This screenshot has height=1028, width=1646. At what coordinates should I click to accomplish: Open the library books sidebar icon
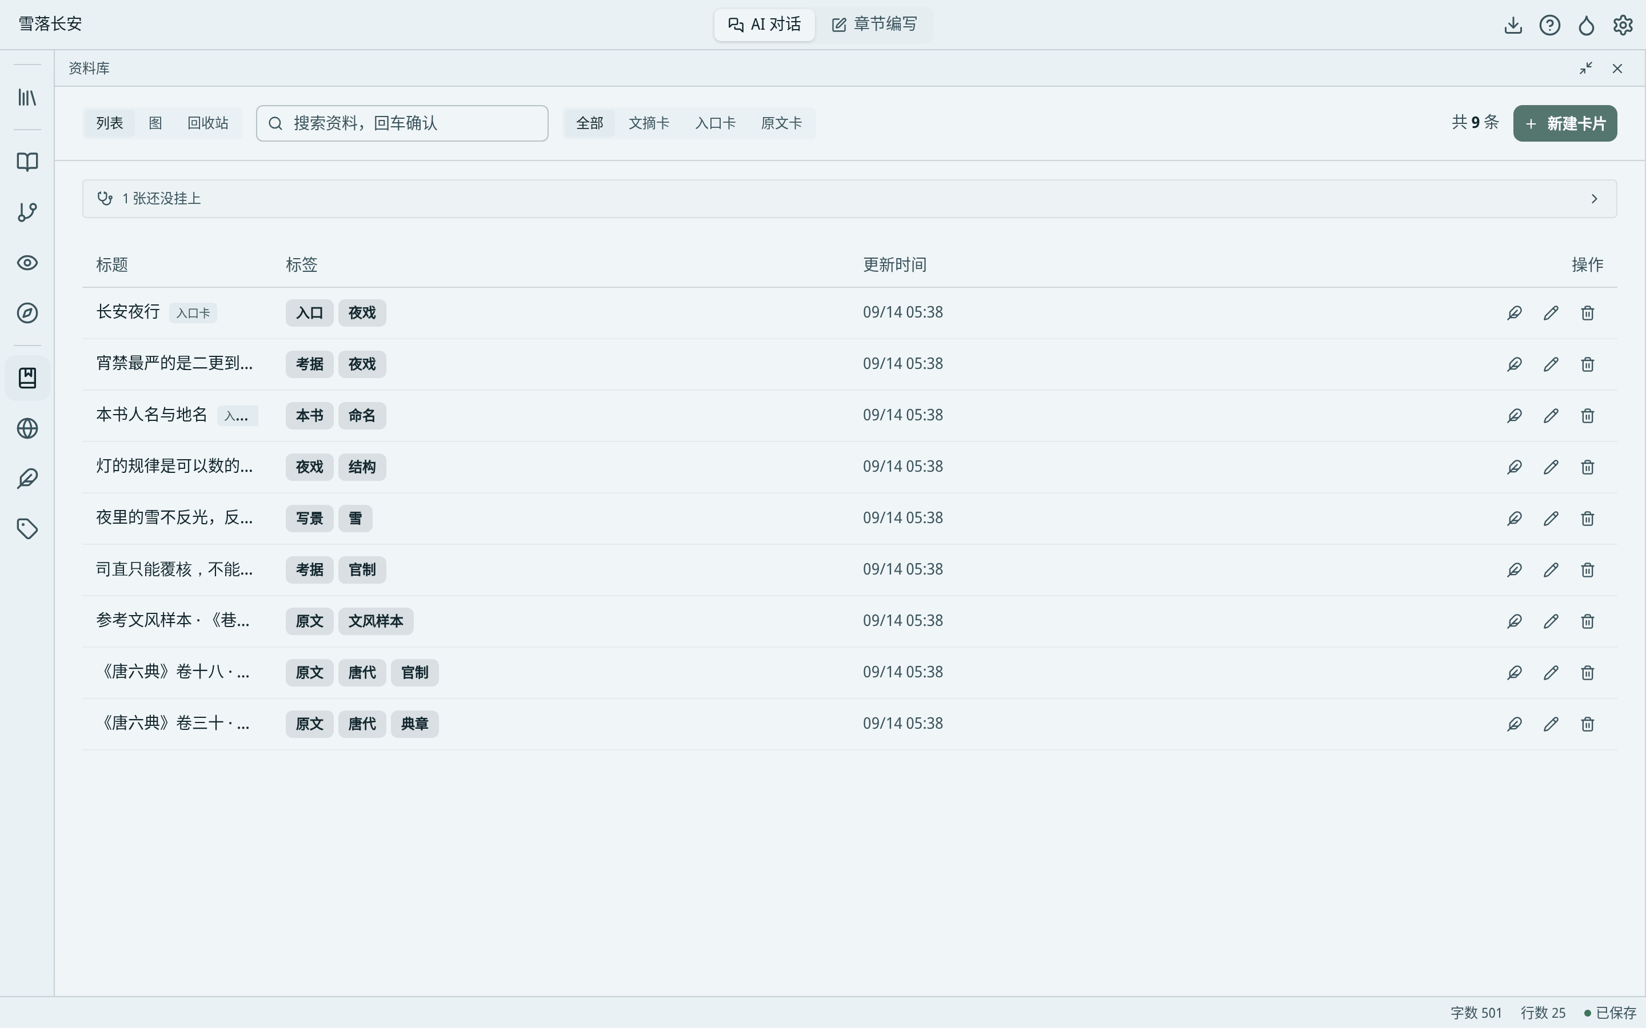pyautogui.click(x=27, y=97)
